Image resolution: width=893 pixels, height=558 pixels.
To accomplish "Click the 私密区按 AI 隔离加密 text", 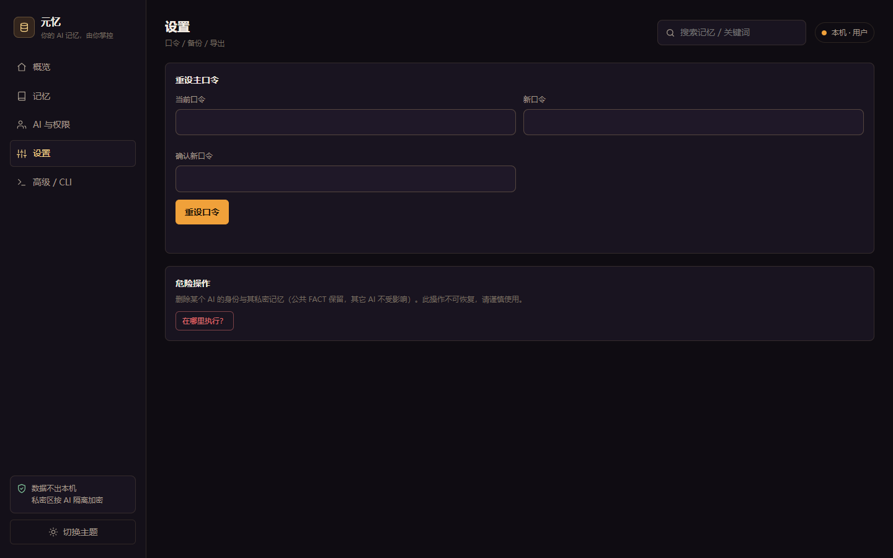I will click(x=67, y=500).
